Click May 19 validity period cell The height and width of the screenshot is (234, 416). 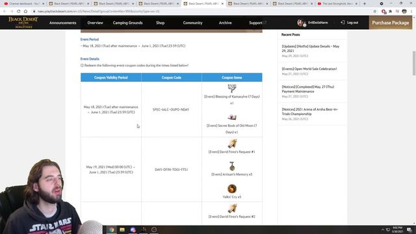[111, 170]
